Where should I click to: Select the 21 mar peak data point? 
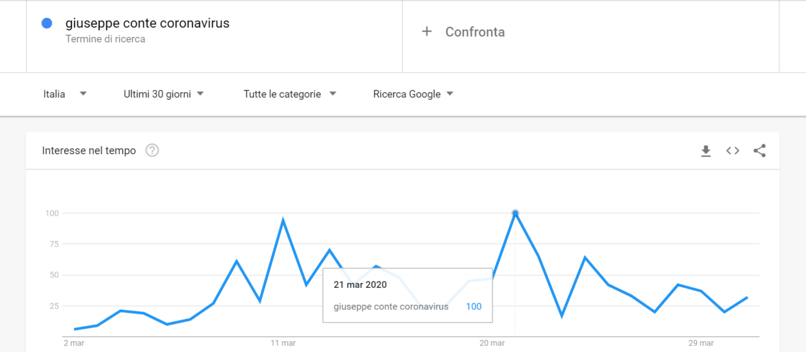pyautogui.click(x=515, y=214)
